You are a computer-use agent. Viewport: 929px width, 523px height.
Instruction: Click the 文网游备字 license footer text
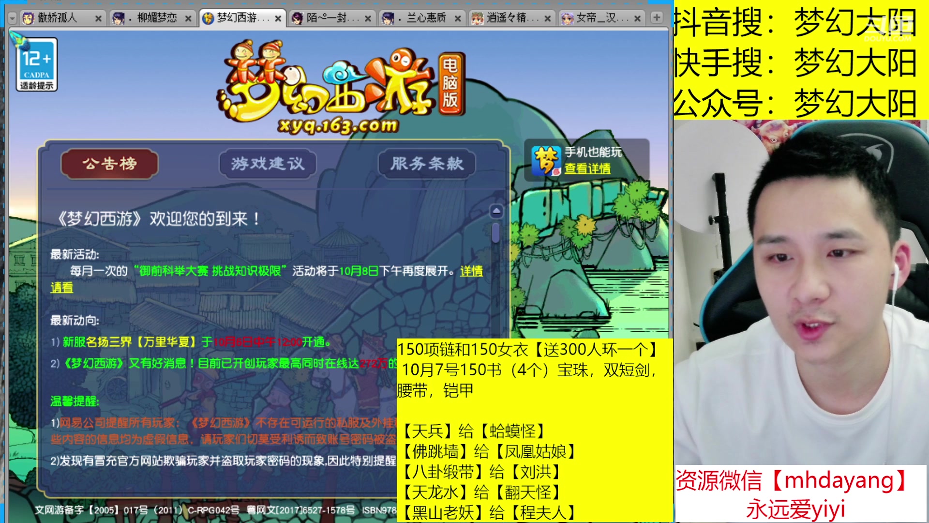click(215, 510)
